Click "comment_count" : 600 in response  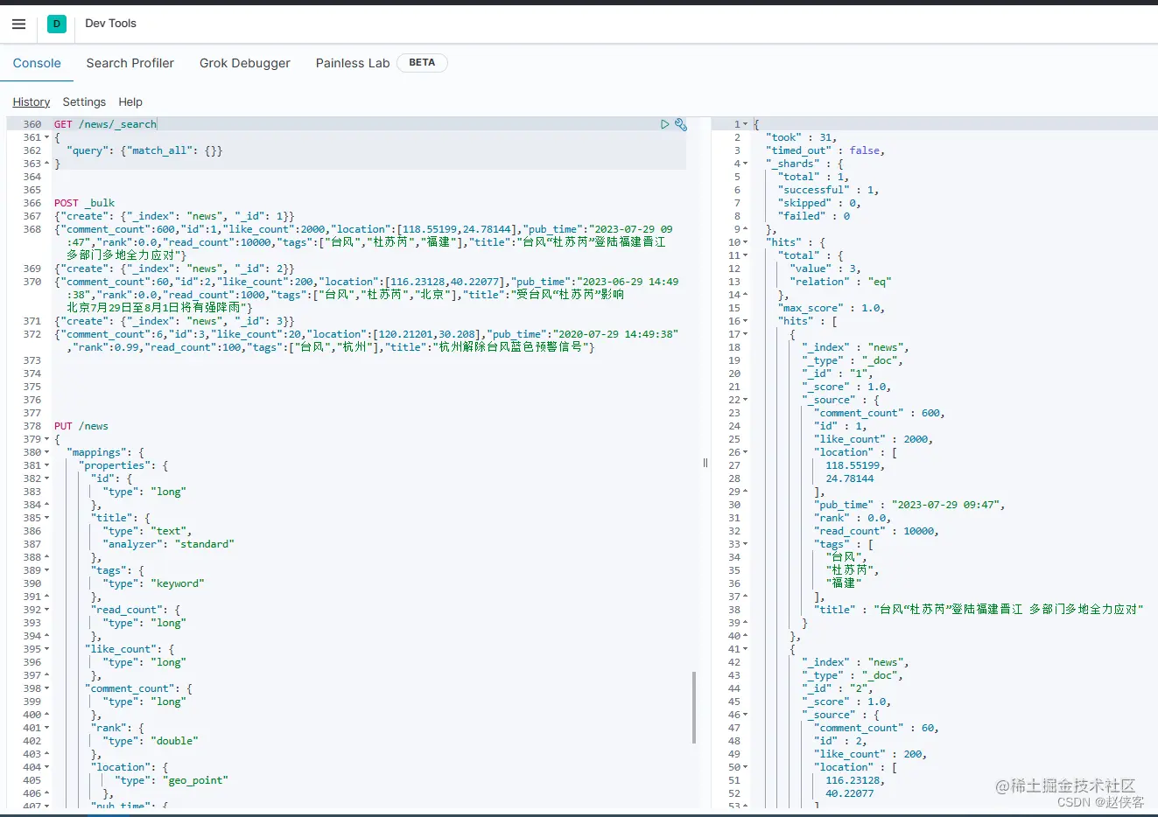[879, 413]
